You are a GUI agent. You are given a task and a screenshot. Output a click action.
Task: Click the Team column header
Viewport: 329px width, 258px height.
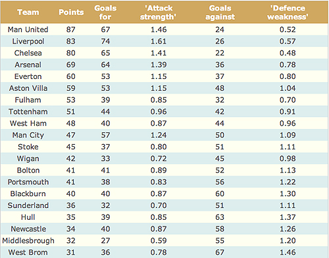(28, 13)
